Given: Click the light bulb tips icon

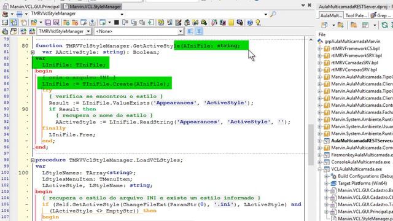Looking at the screenshot, I should coord(258,23).
